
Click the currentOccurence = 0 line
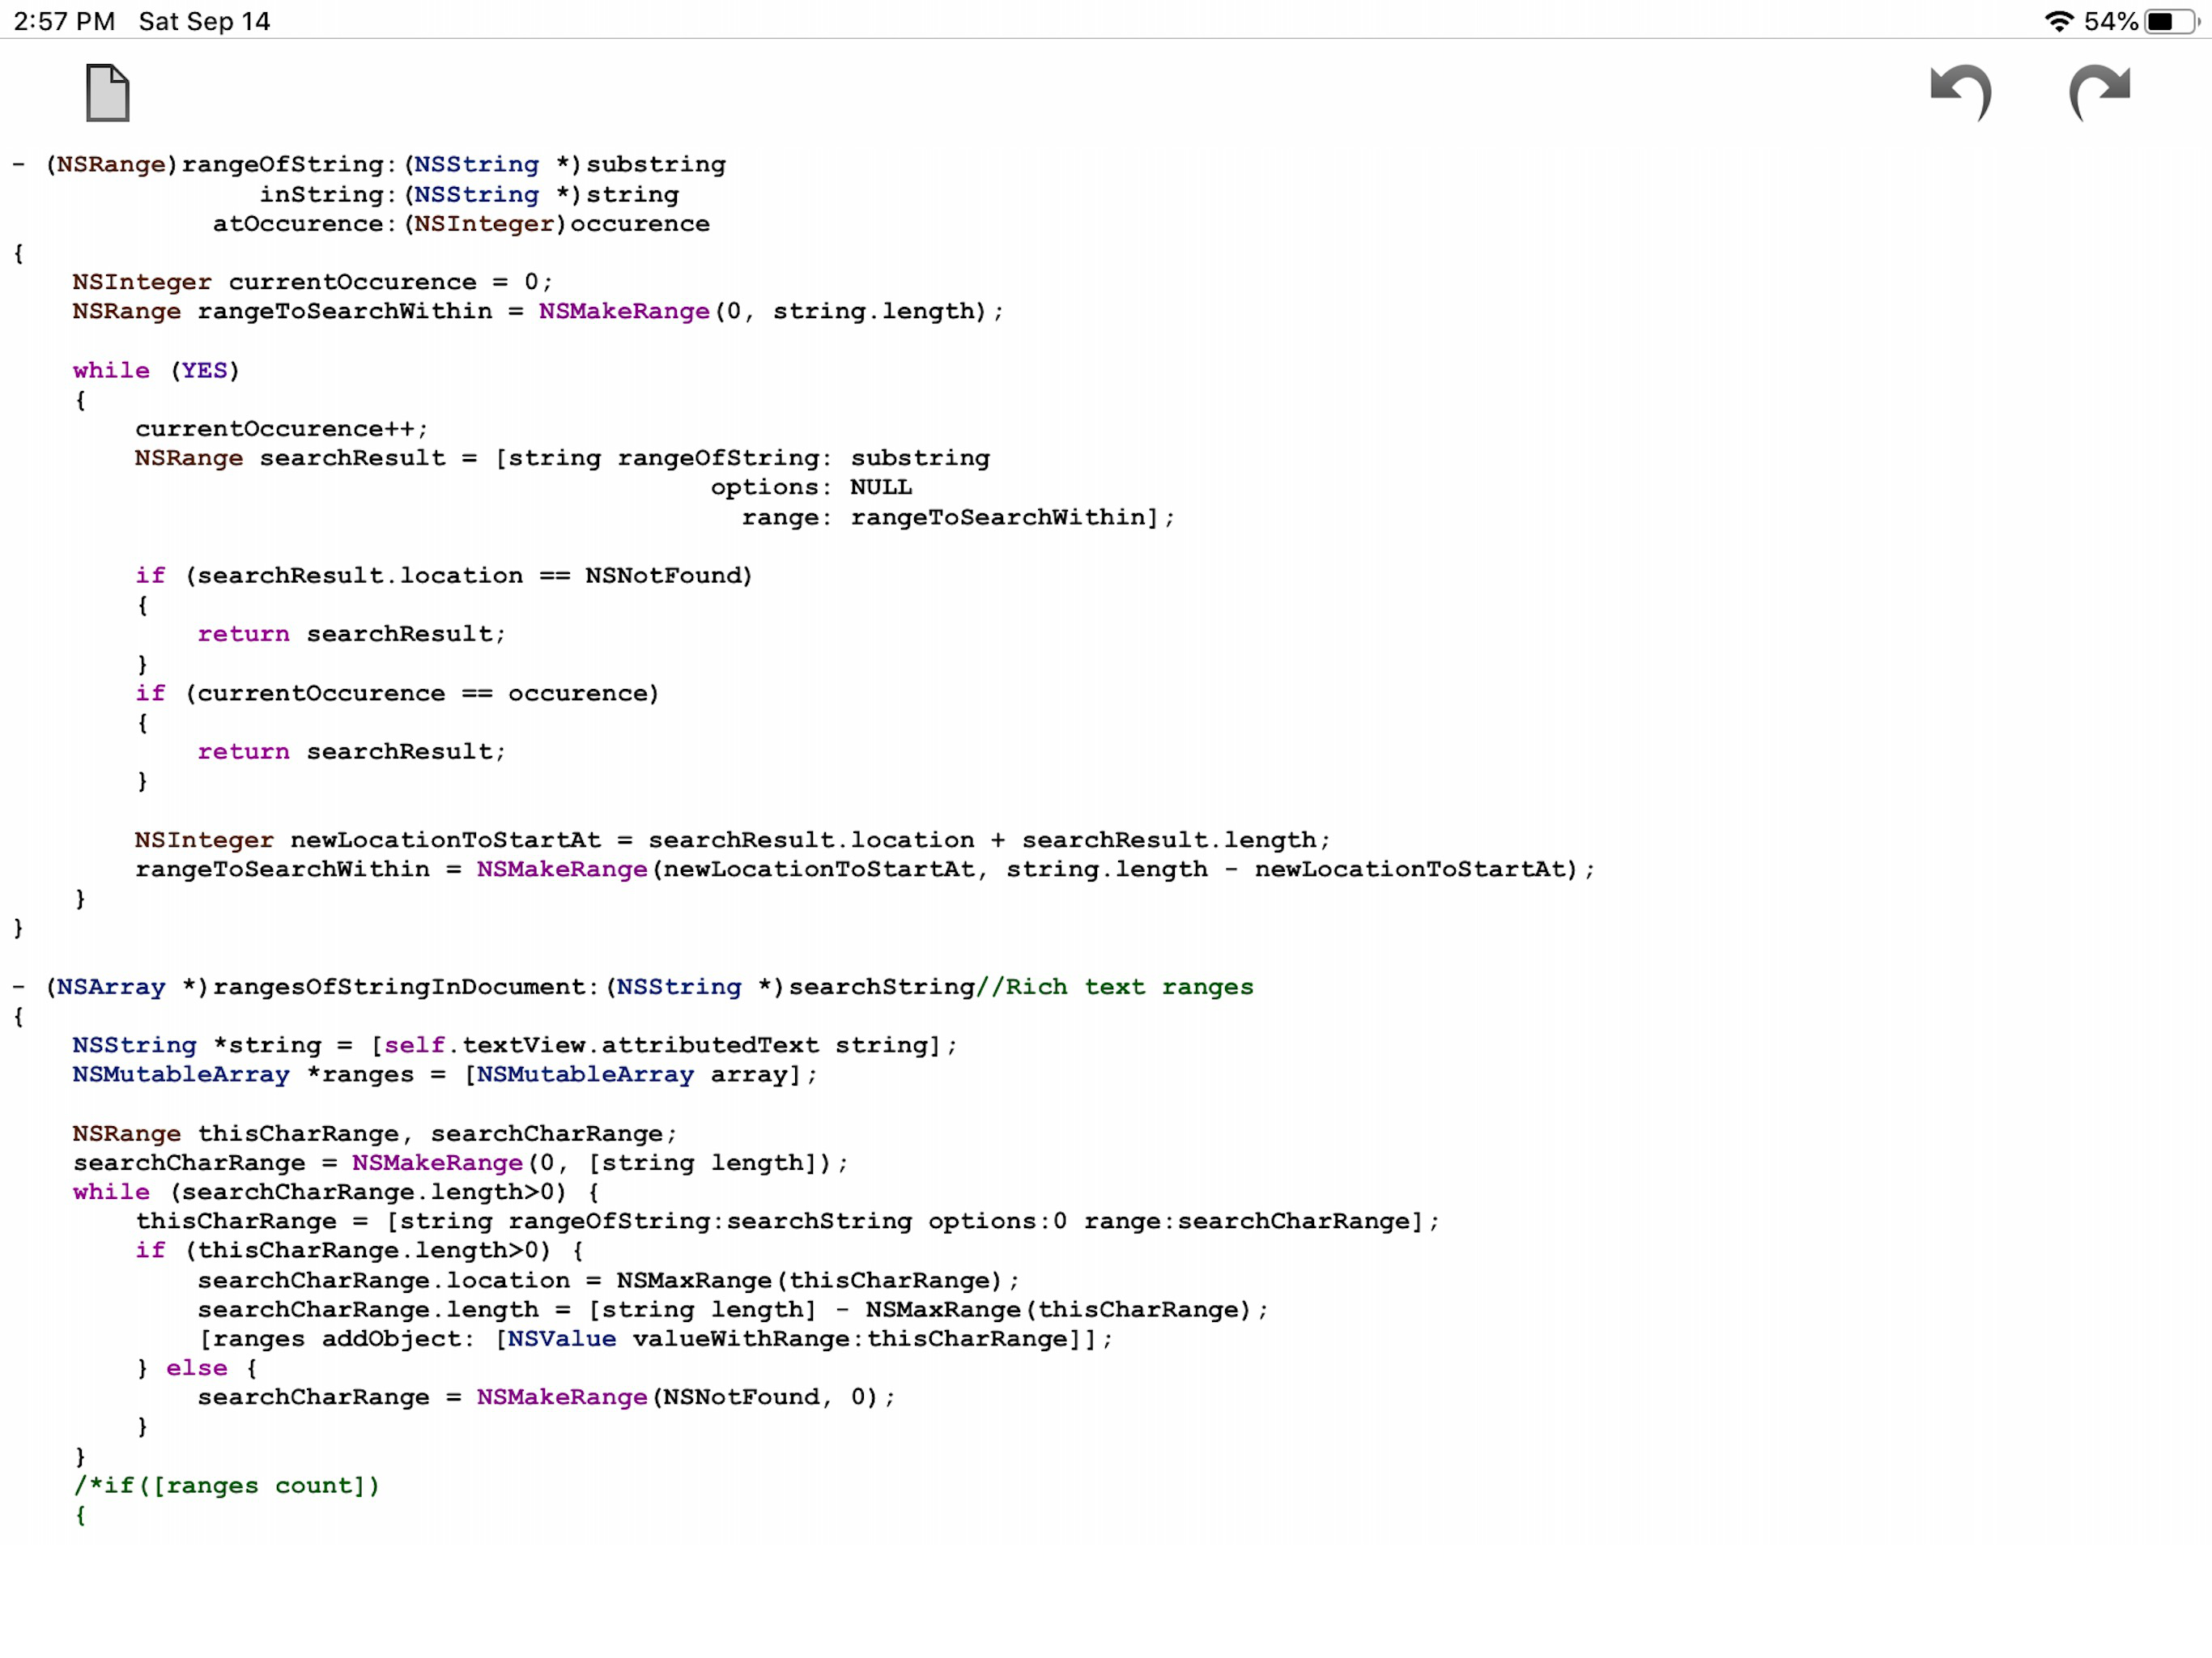point(312,282)
